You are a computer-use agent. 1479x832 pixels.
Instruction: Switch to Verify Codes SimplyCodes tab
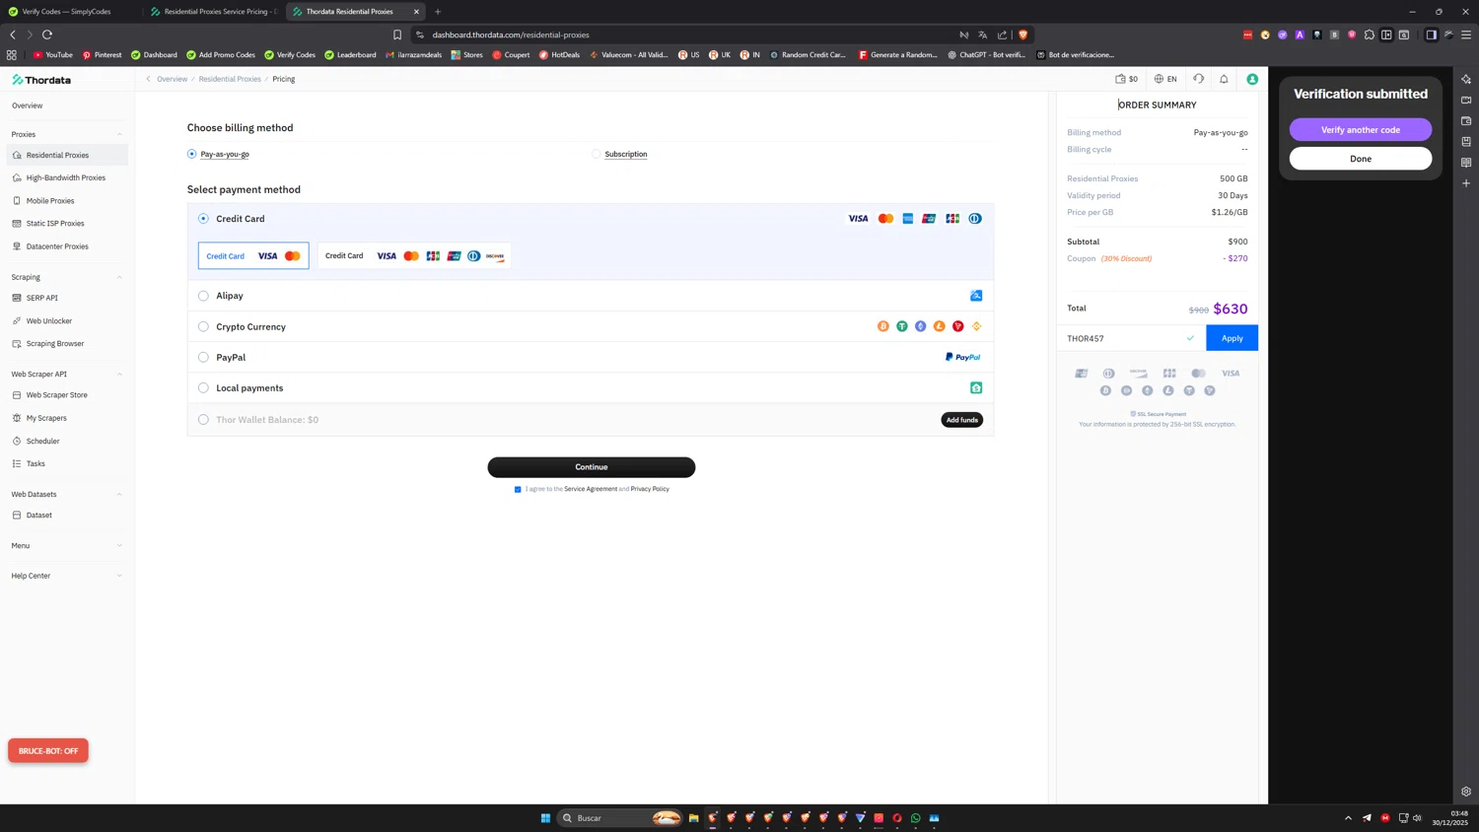pos(66,12)
